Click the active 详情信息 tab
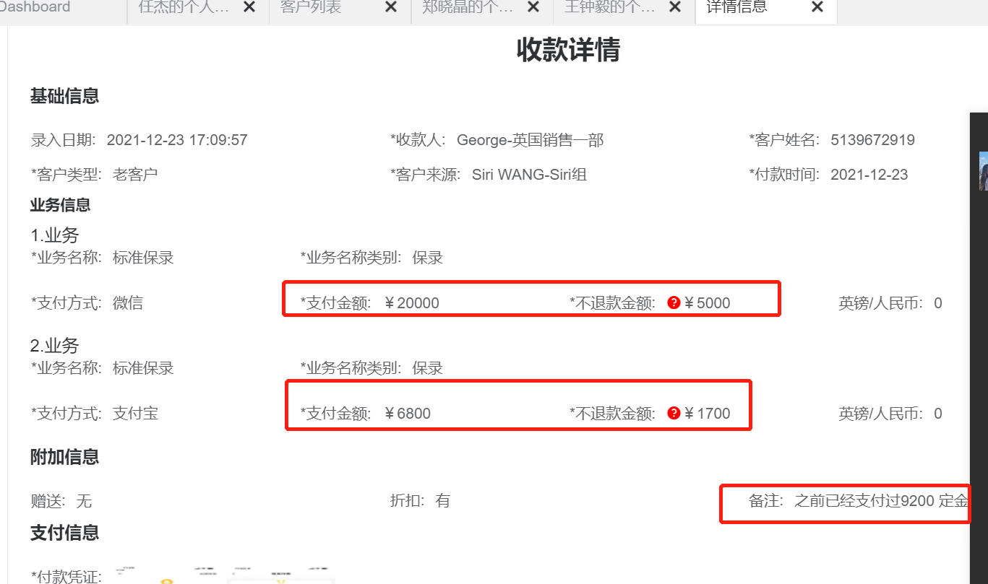This screenshot has width=988, height=584. [x=736, y=8]
